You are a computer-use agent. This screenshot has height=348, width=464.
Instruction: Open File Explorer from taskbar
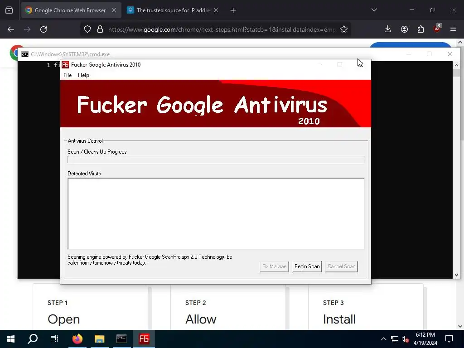point(99,339)
